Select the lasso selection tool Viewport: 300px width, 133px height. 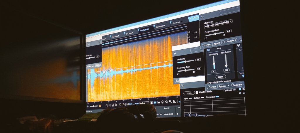tap(162, 102)
